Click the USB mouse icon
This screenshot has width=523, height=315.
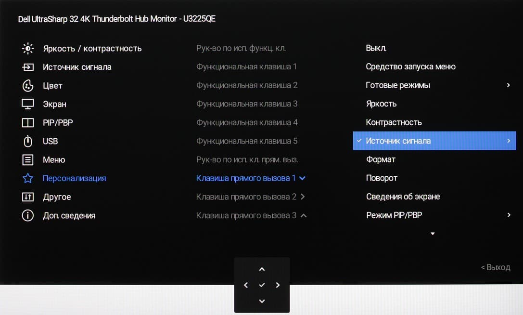click(x=28, y=141)
